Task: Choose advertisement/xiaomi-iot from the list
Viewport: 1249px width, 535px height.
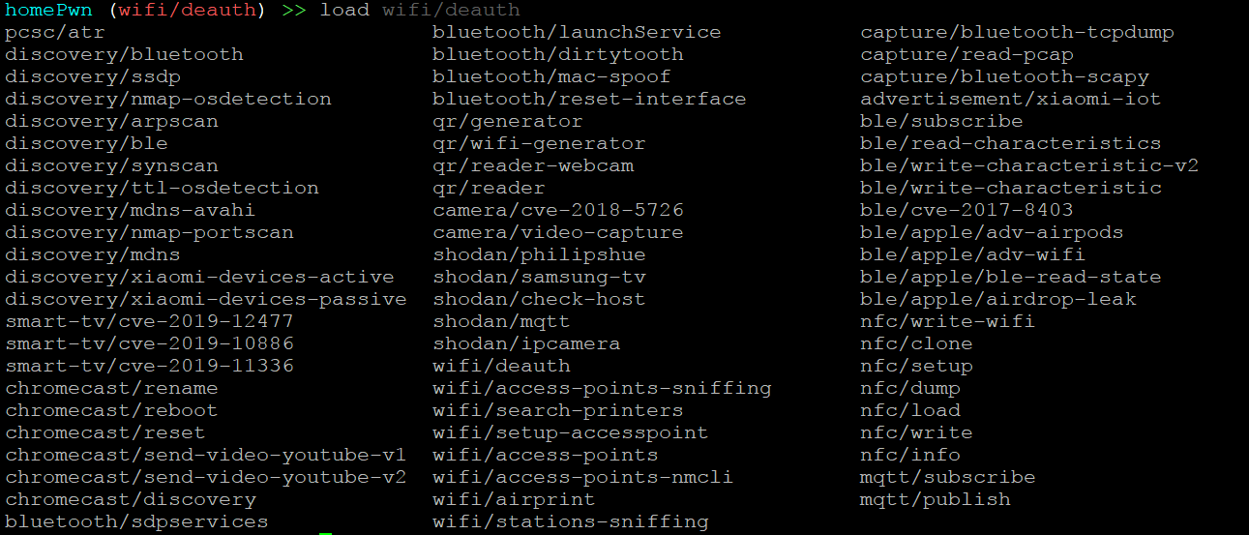Action: pyautogui.click(x=1010, y=99)
